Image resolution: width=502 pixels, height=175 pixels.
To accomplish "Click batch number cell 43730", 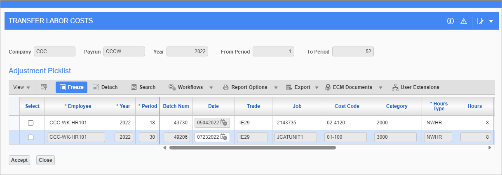I will coord(176,123).
